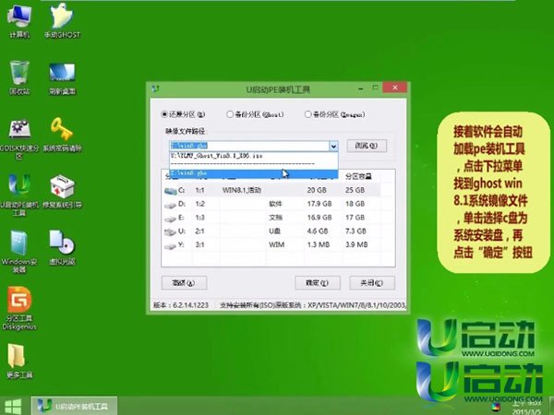Click the Y: drive icon in list
Screen dimensions: 554x415
[x=170, y=246]
